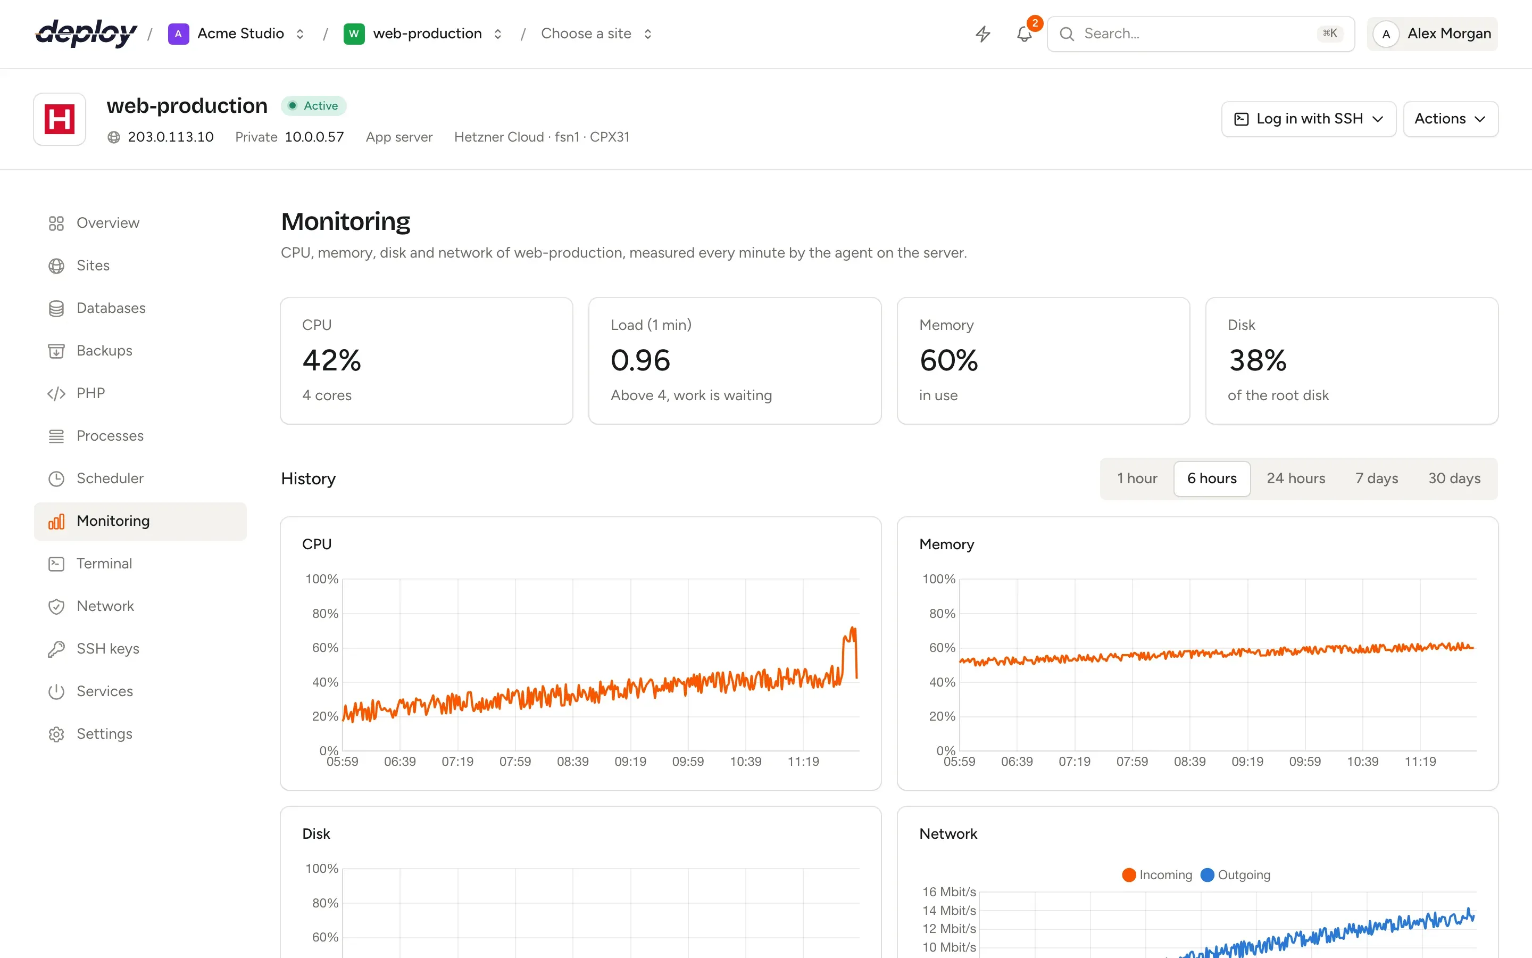Toggle the Outgoing series in Network legend
Screen dimensions: 1532x958
coord(1236,875)
